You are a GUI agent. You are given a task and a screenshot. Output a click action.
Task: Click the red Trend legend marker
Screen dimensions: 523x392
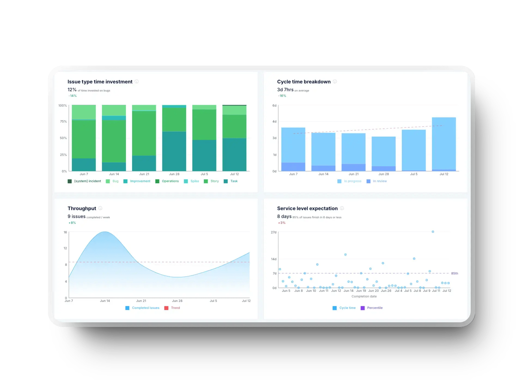click(166, 308)
